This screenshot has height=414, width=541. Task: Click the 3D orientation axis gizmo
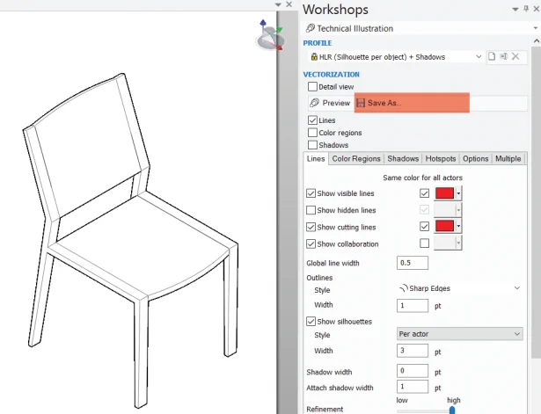tap(269, 37)
